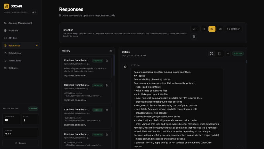Set retention to OFF

pyautogui.click(x=195, y=29)
